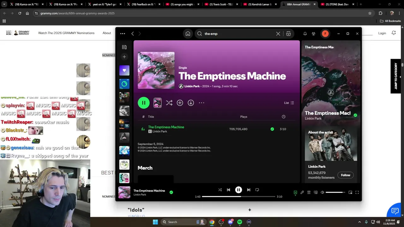The height and width of the screenshot is (227, 404).
Task: Open All Bookmarks folder
Action: pos(390,21)
